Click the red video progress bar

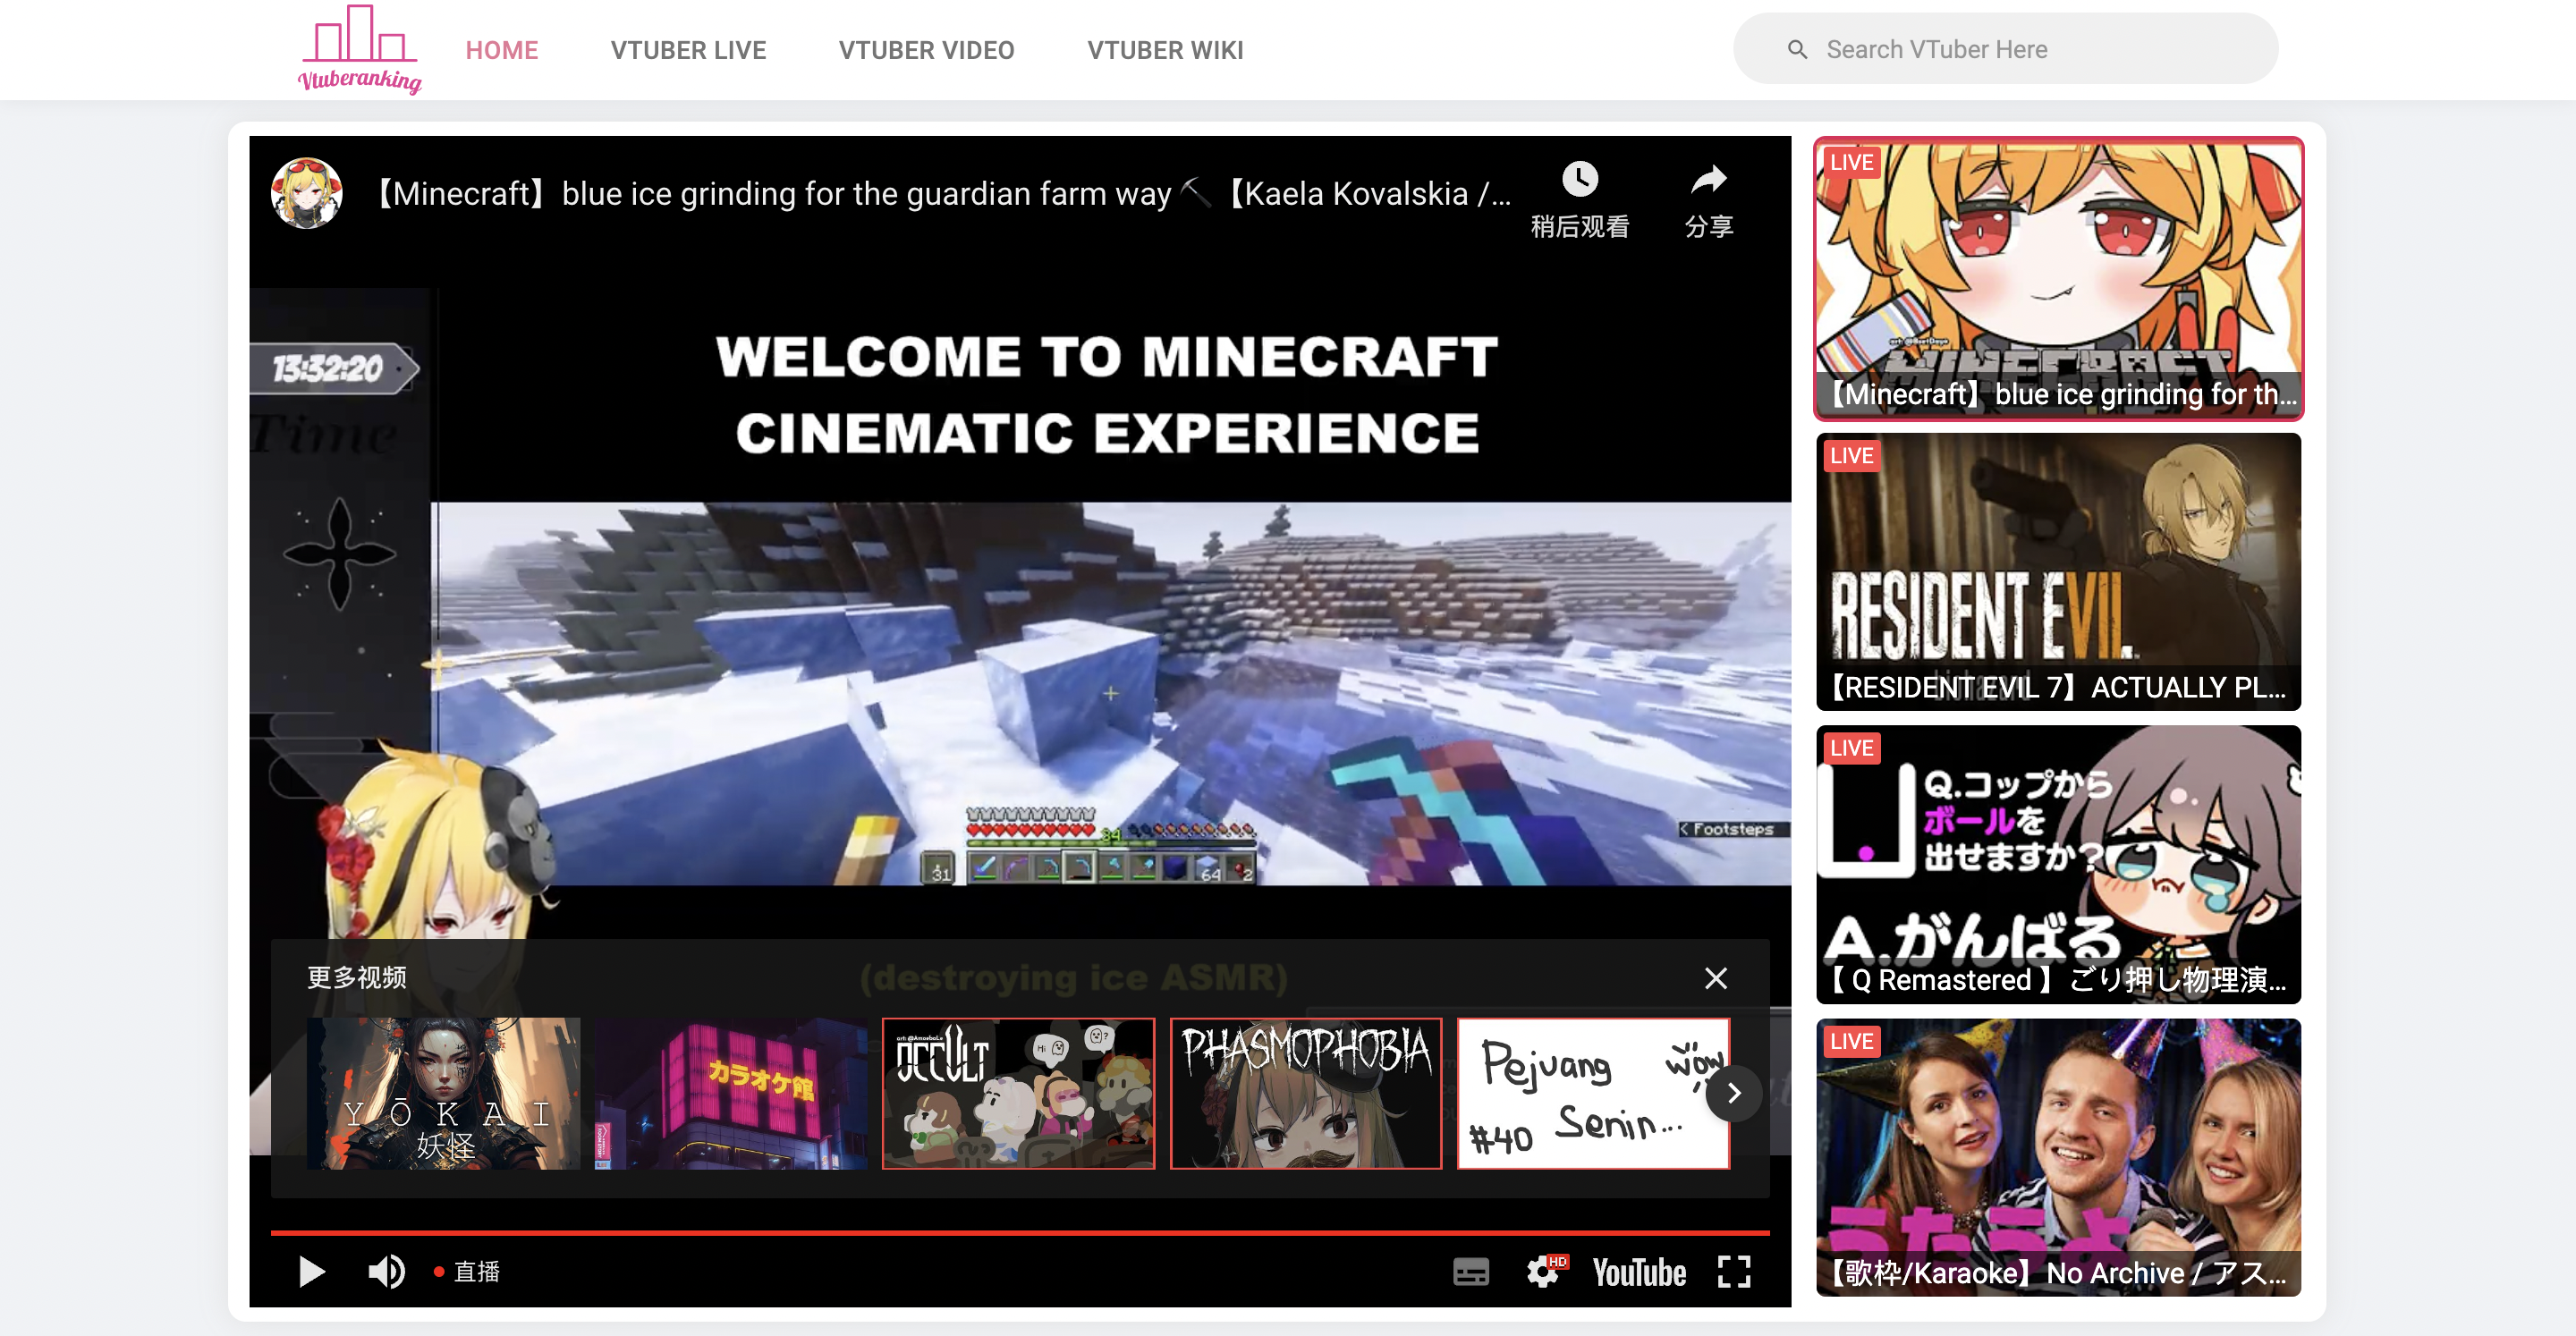[1020, 1233]
